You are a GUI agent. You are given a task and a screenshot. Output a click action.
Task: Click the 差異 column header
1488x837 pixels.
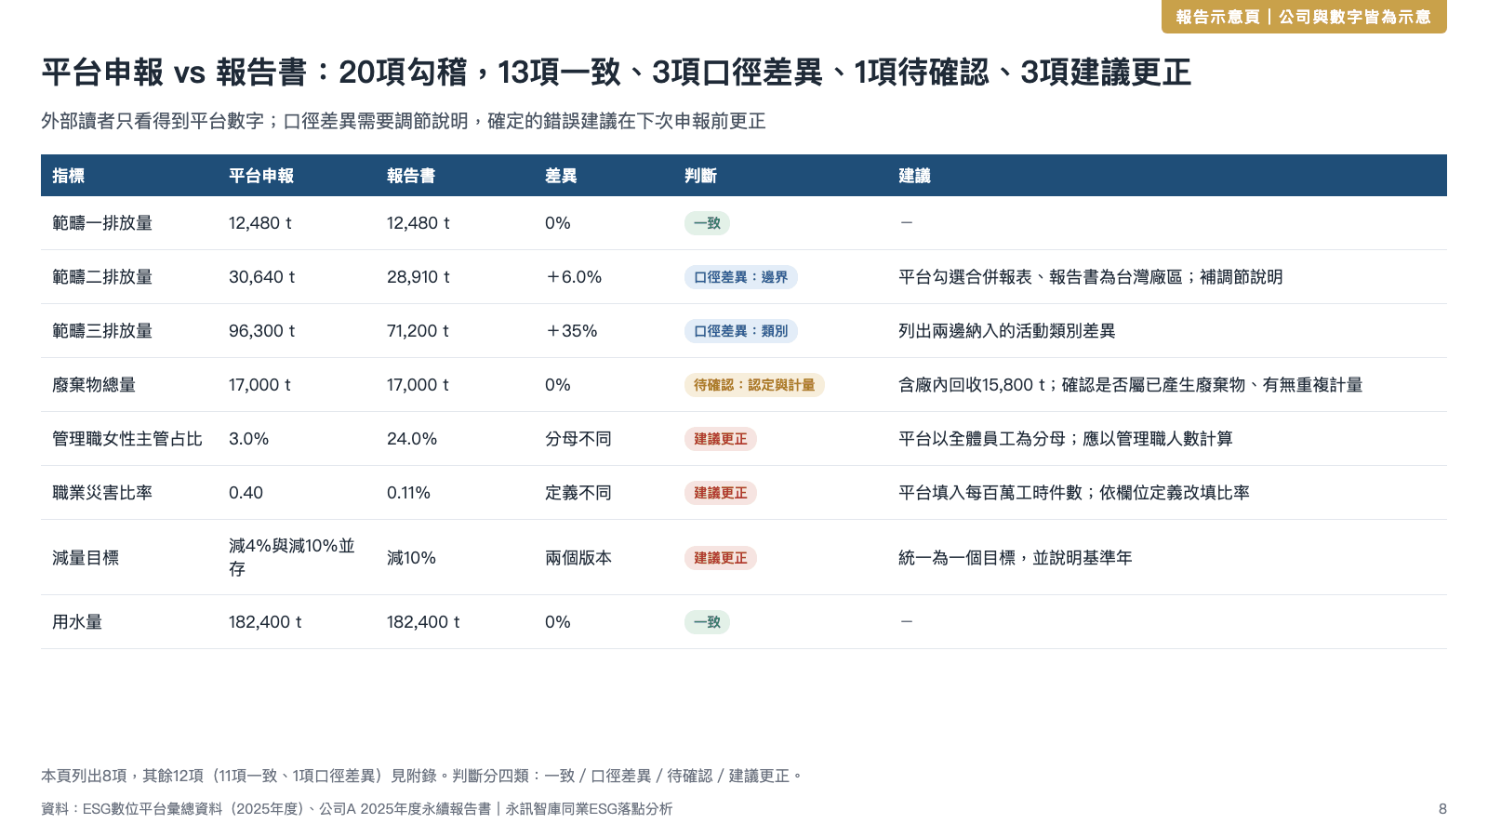click(x=561, y=176)
